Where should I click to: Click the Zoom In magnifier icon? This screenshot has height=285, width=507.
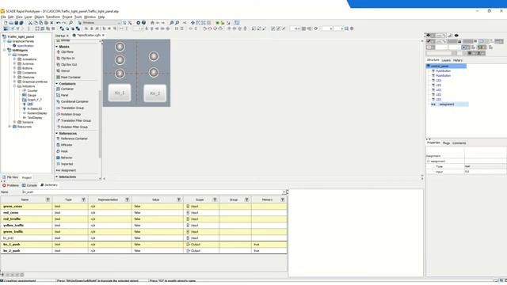coord(172,23)
